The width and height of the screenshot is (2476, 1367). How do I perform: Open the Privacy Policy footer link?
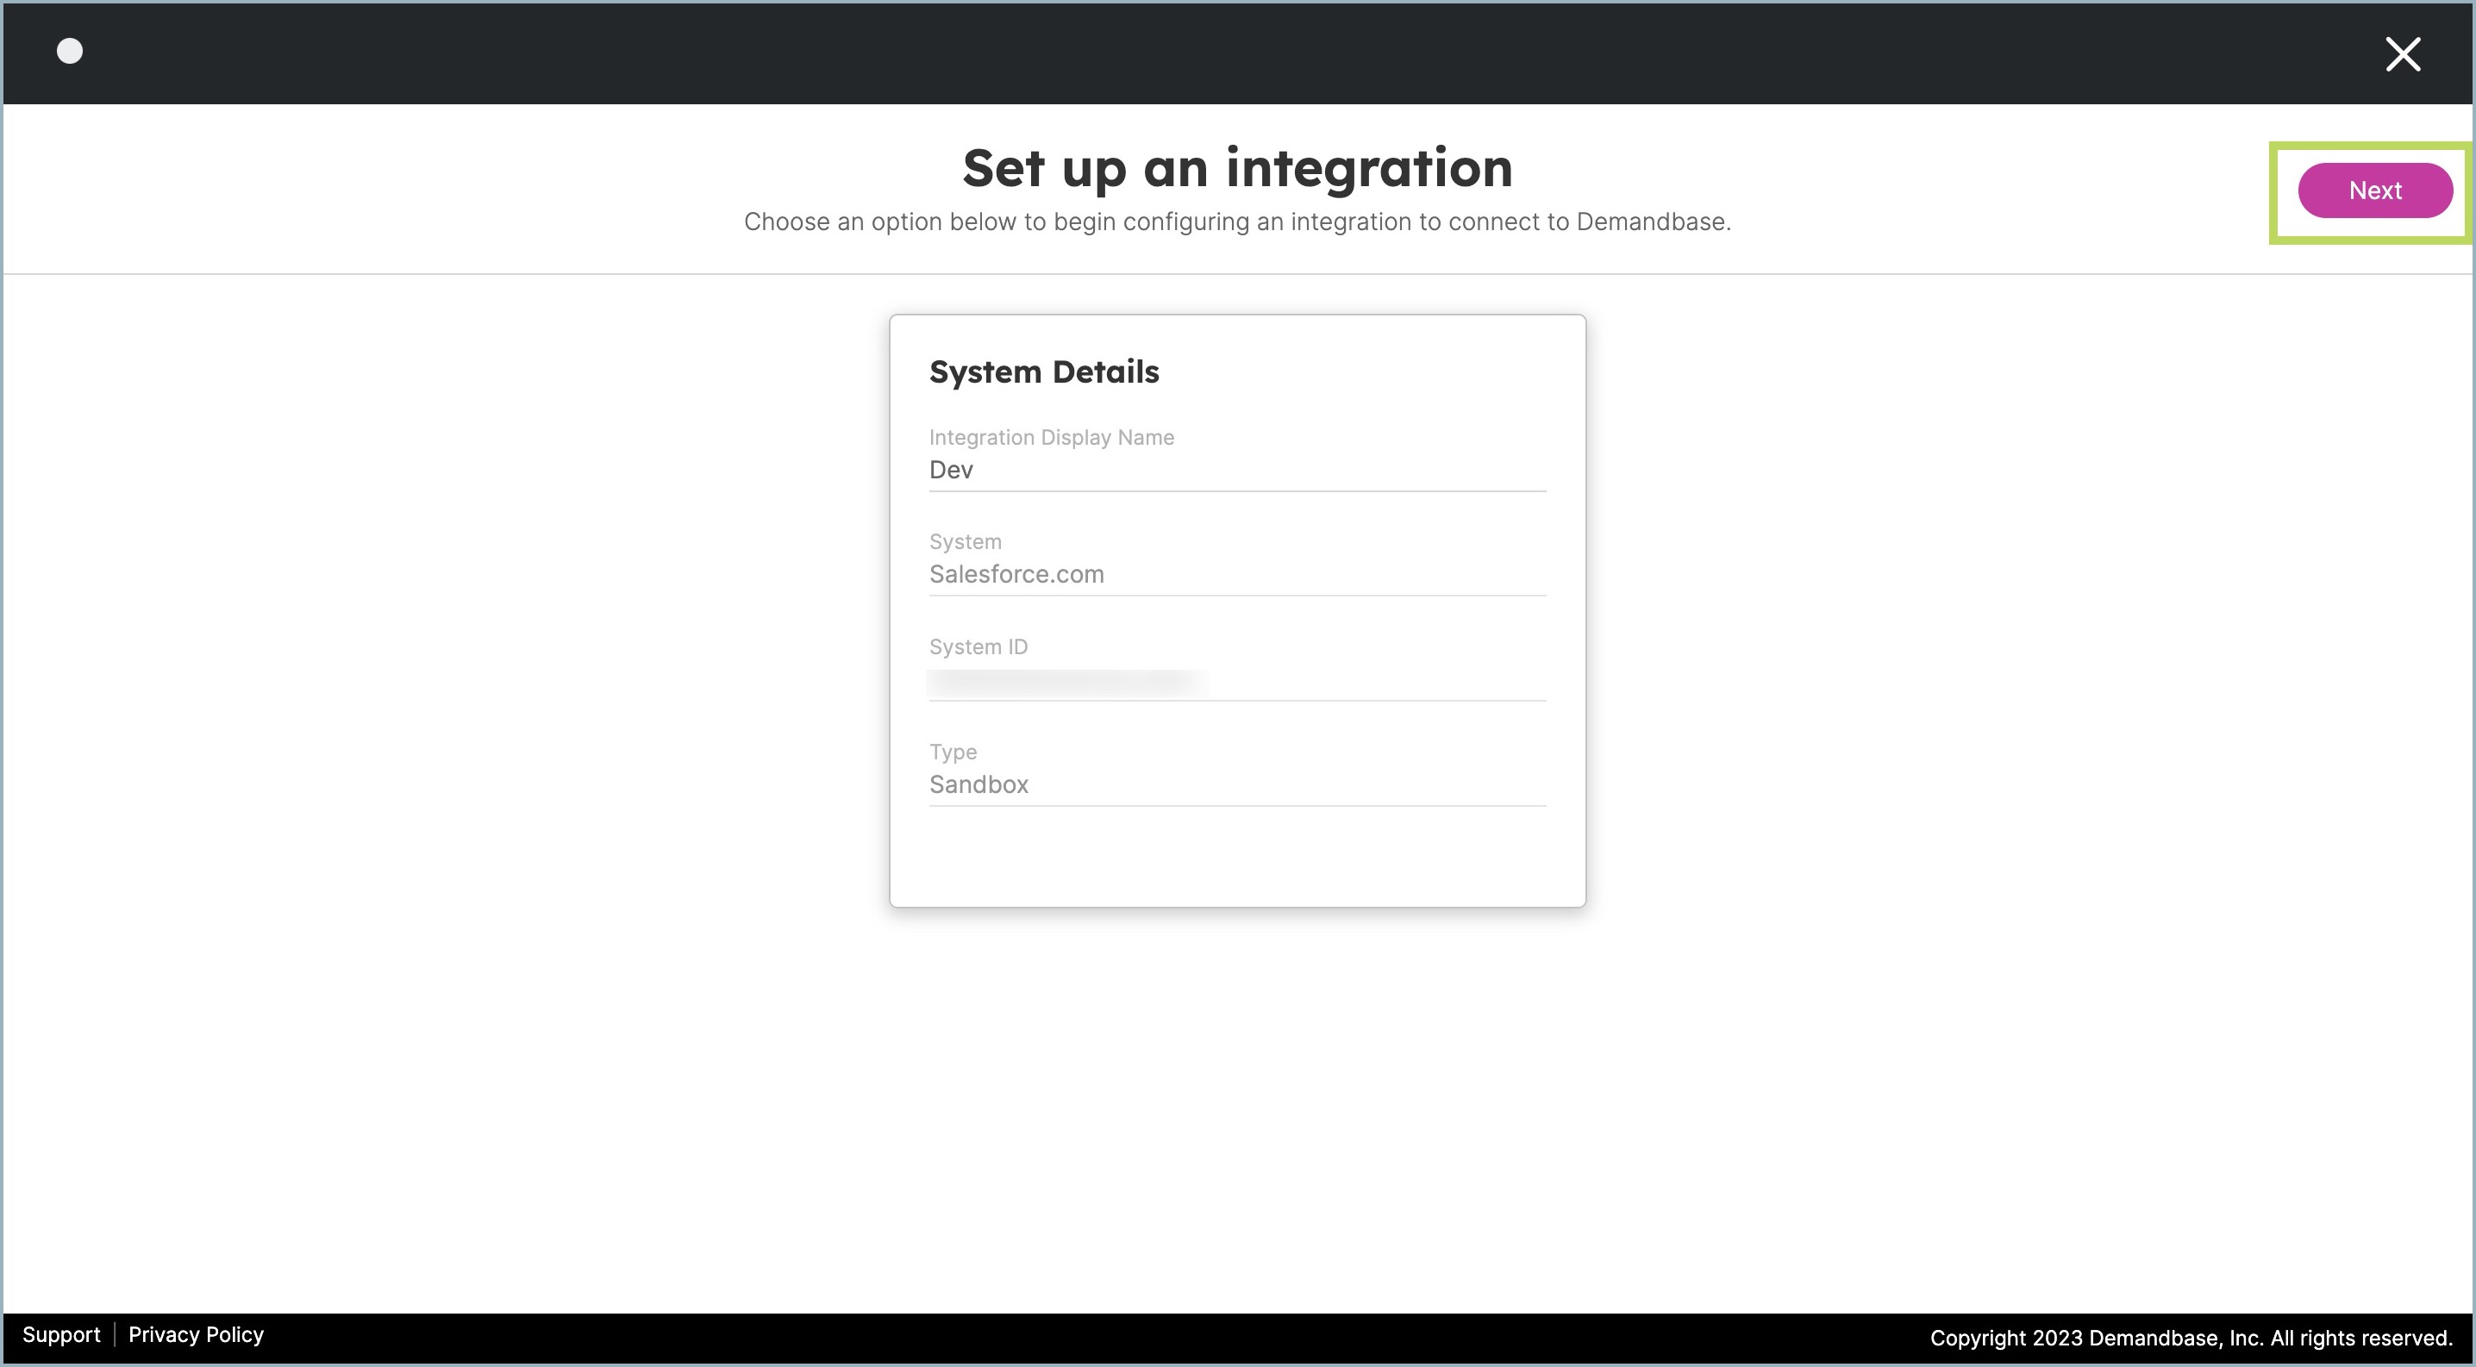pos(196,1334)
